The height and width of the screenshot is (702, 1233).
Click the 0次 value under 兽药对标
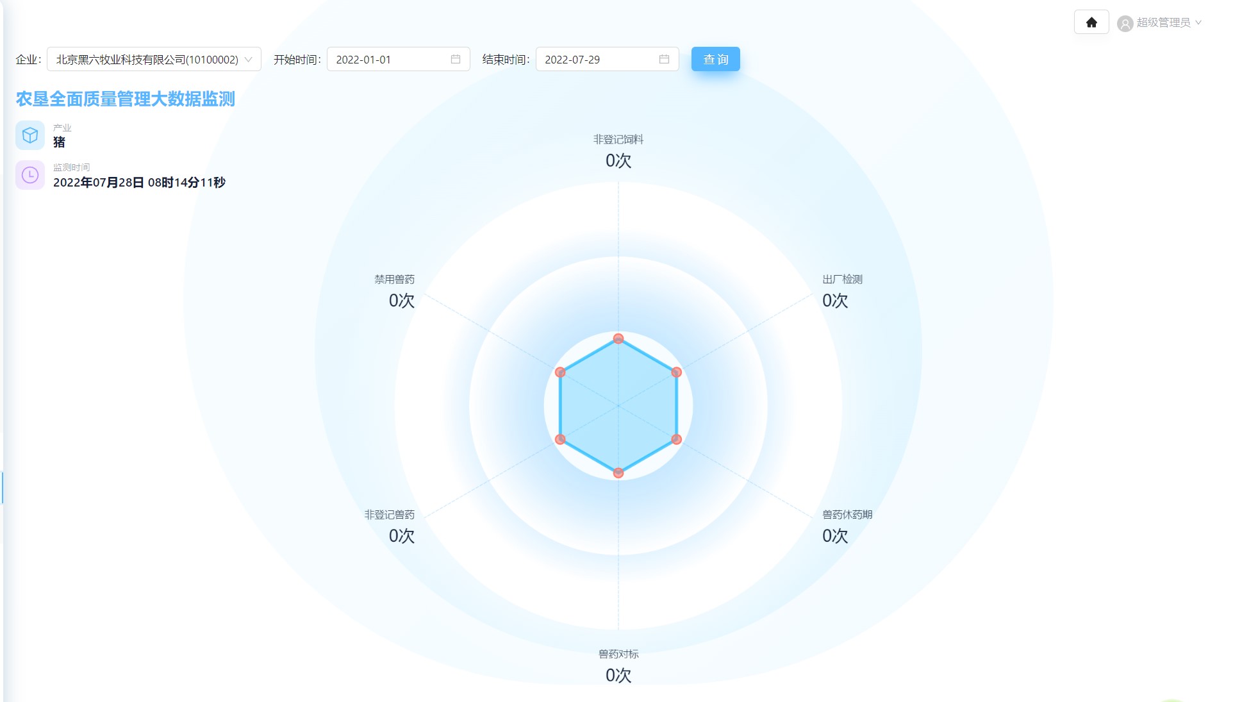pyautogui.click(x=618, y=676)
